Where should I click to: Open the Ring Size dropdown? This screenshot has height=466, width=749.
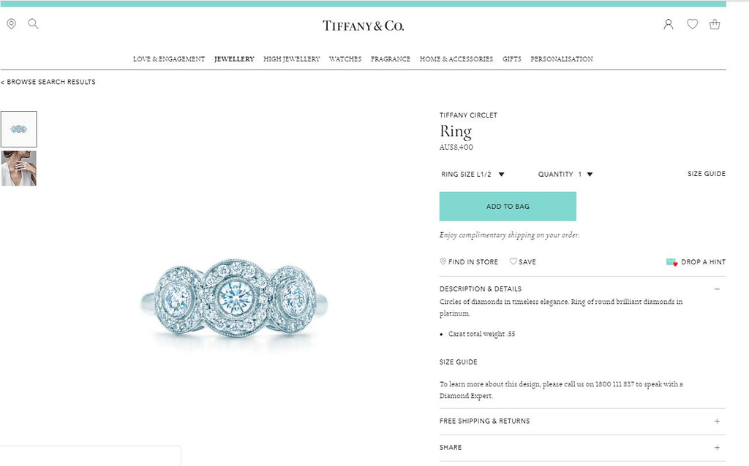point(473,174)
